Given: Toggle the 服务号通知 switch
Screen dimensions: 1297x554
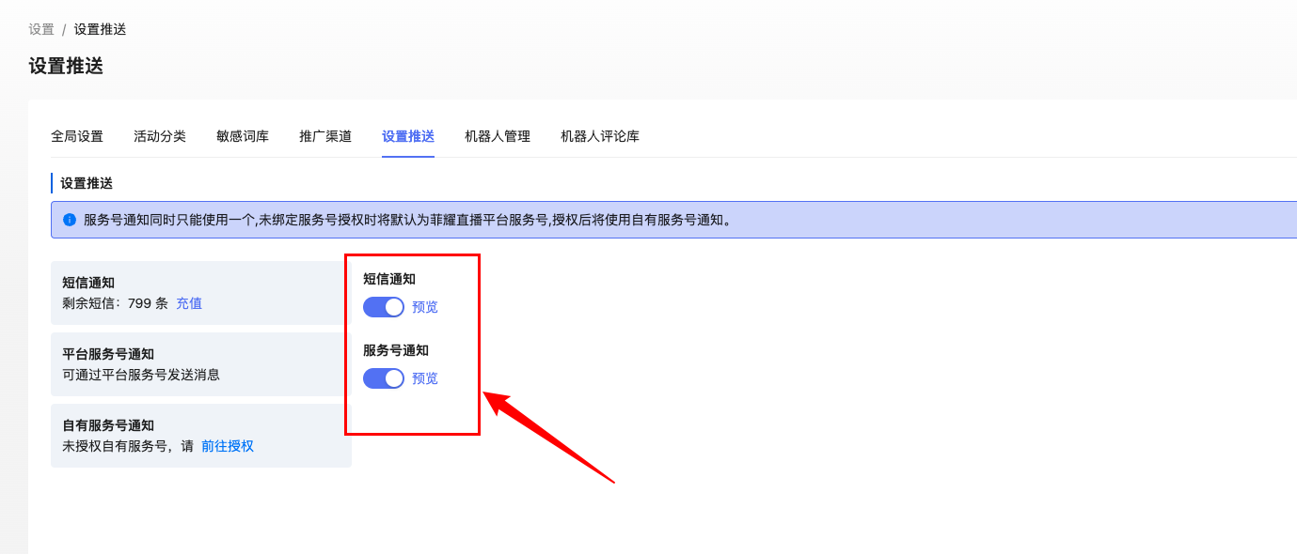Looking at the screenshot, I should click(383, 378).
